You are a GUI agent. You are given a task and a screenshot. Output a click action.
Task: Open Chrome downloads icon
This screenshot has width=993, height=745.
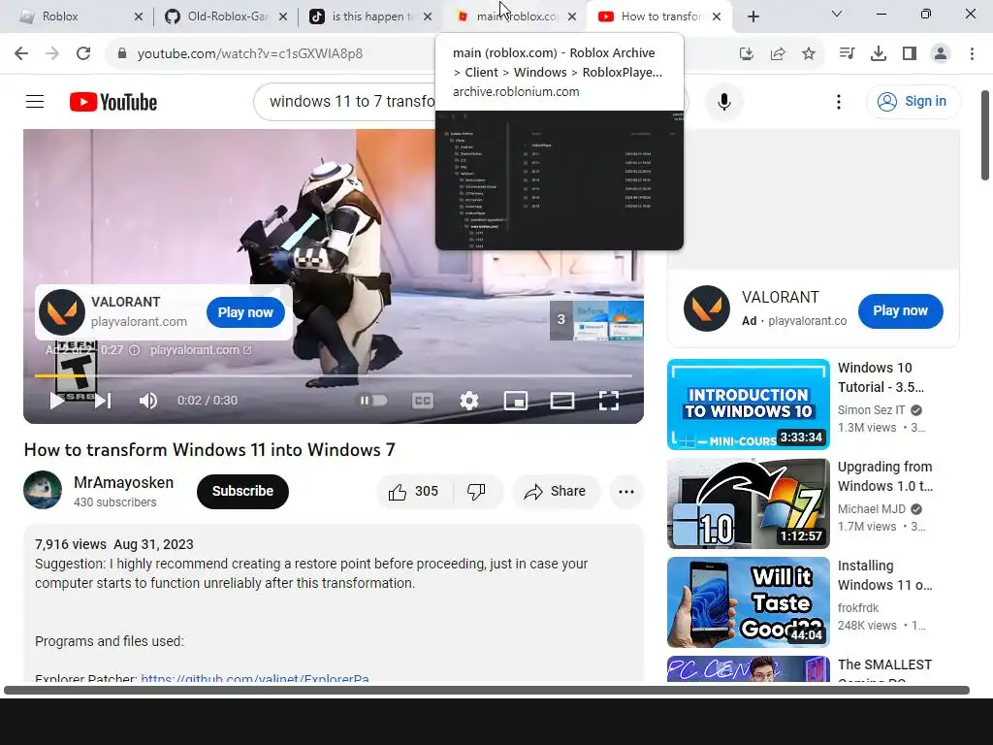coord(879,54)
